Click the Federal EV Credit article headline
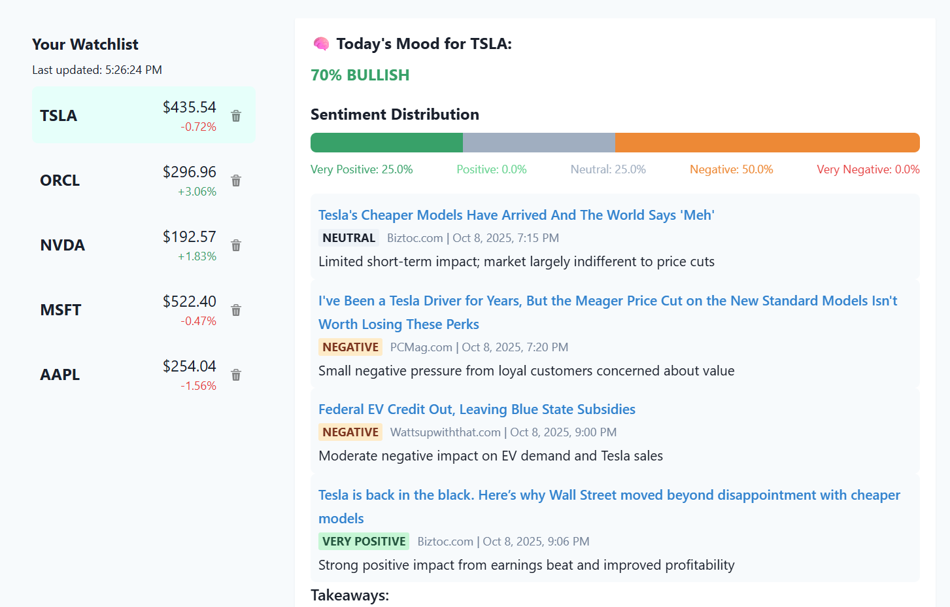This screenshot has height=607, width=950. point(477,409)
